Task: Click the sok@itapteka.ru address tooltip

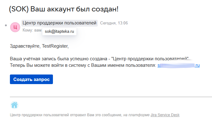Action: pyautogui.click(x=59, y=32)
